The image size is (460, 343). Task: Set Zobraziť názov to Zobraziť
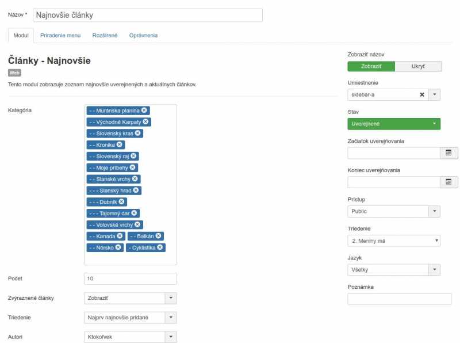tap(371, 66)
